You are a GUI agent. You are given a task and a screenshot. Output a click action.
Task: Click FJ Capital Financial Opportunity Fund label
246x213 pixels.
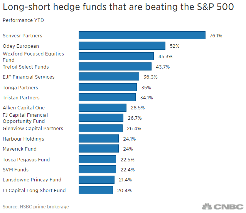pyautogui.click(x=25, y=118)
